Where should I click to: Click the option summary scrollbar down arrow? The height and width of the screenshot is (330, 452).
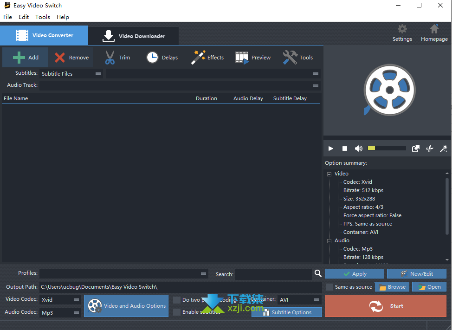(447, 259)
